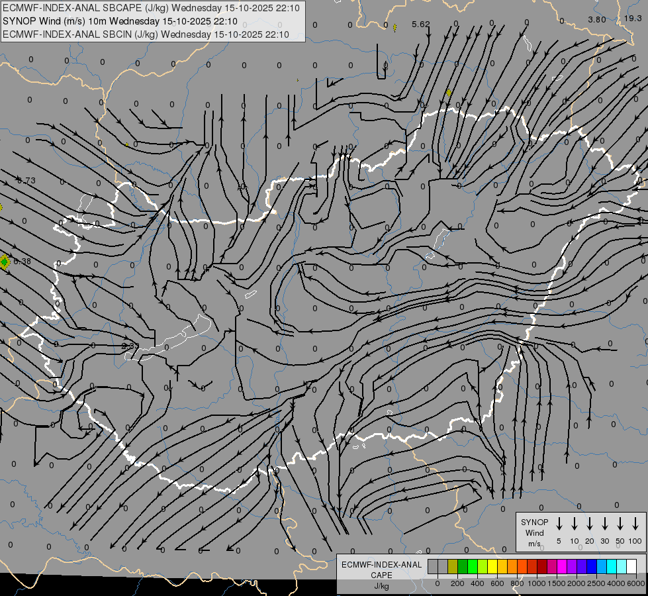Image resolution: width=648 pixels, height=596 pixels.
Task: Click the 1000 tick label in CAPE legend
Action: [x=536, y=583]
